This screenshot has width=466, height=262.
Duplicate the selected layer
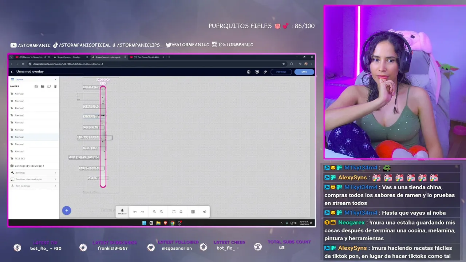point(49,86)
